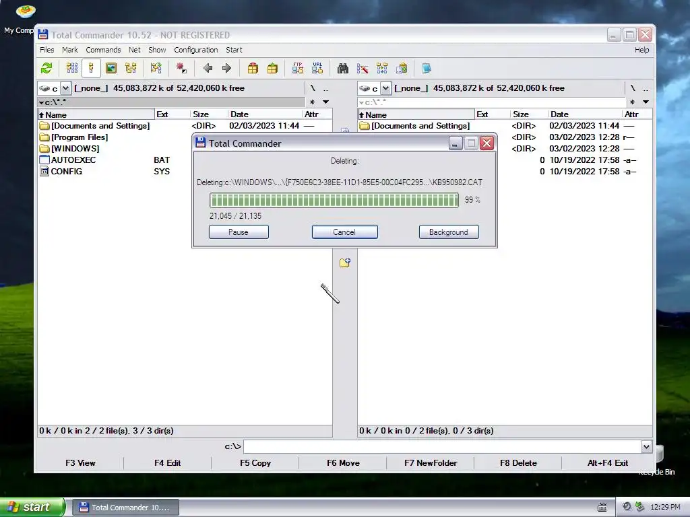Send deletion to Background

(x=448, y=232)
